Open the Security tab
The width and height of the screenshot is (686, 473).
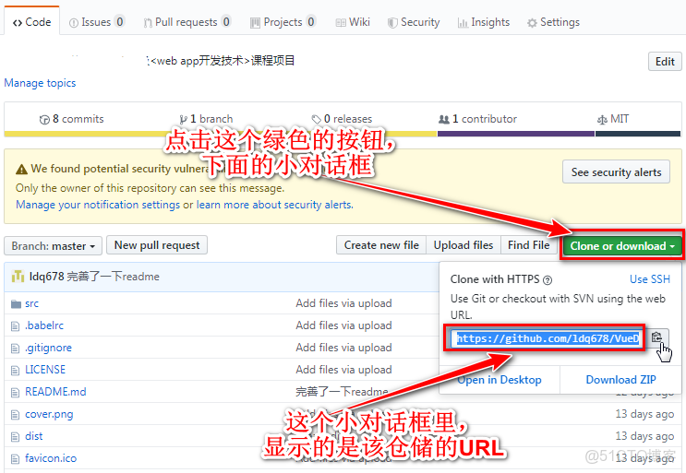click(414, 22)
